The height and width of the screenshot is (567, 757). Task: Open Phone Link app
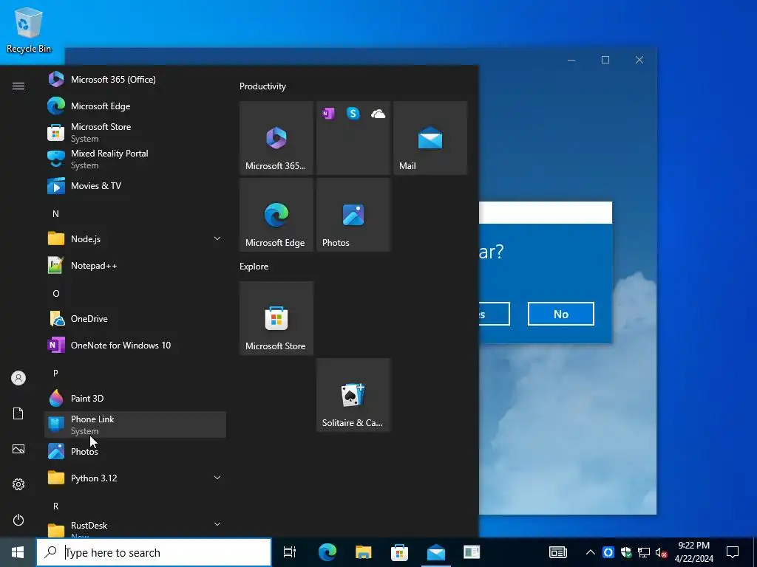(x=135, y=425)
